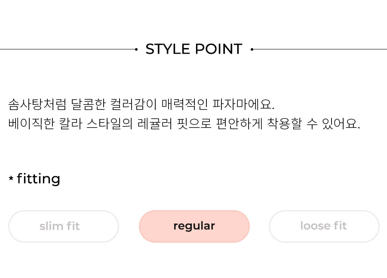Click the word 편안하게
Viewport: 387px width, 278px height.
[239, 124]
